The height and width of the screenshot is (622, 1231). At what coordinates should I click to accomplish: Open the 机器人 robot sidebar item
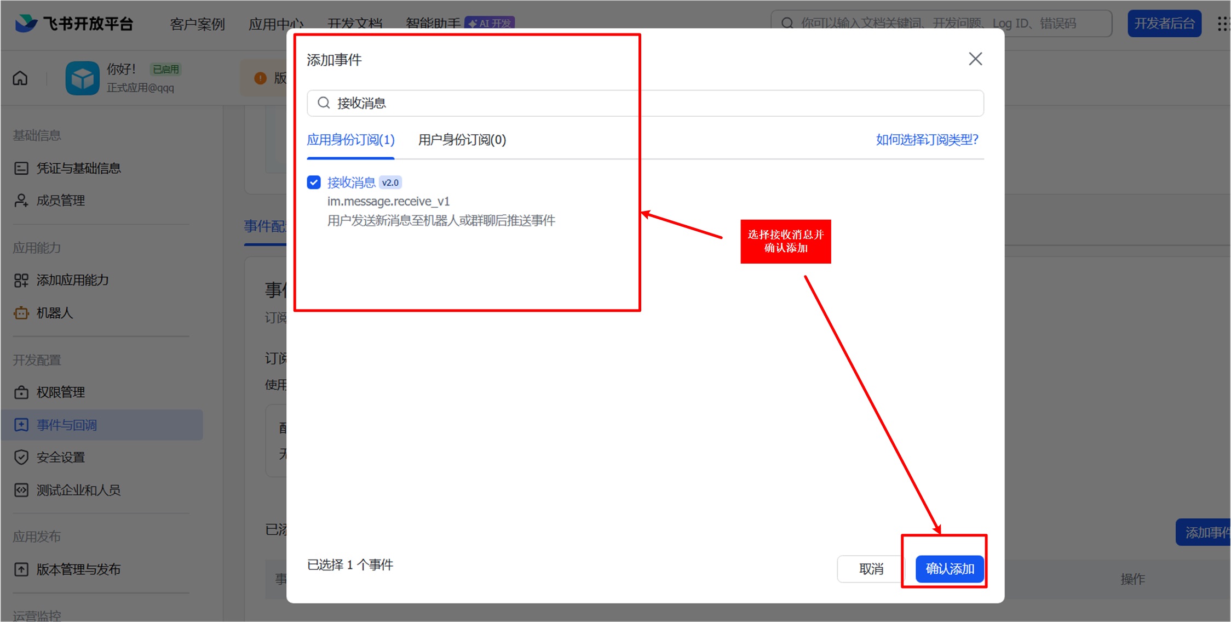point(54,313)
